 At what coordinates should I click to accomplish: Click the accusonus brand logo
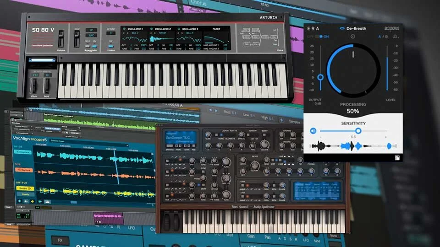tap(391, 28)
